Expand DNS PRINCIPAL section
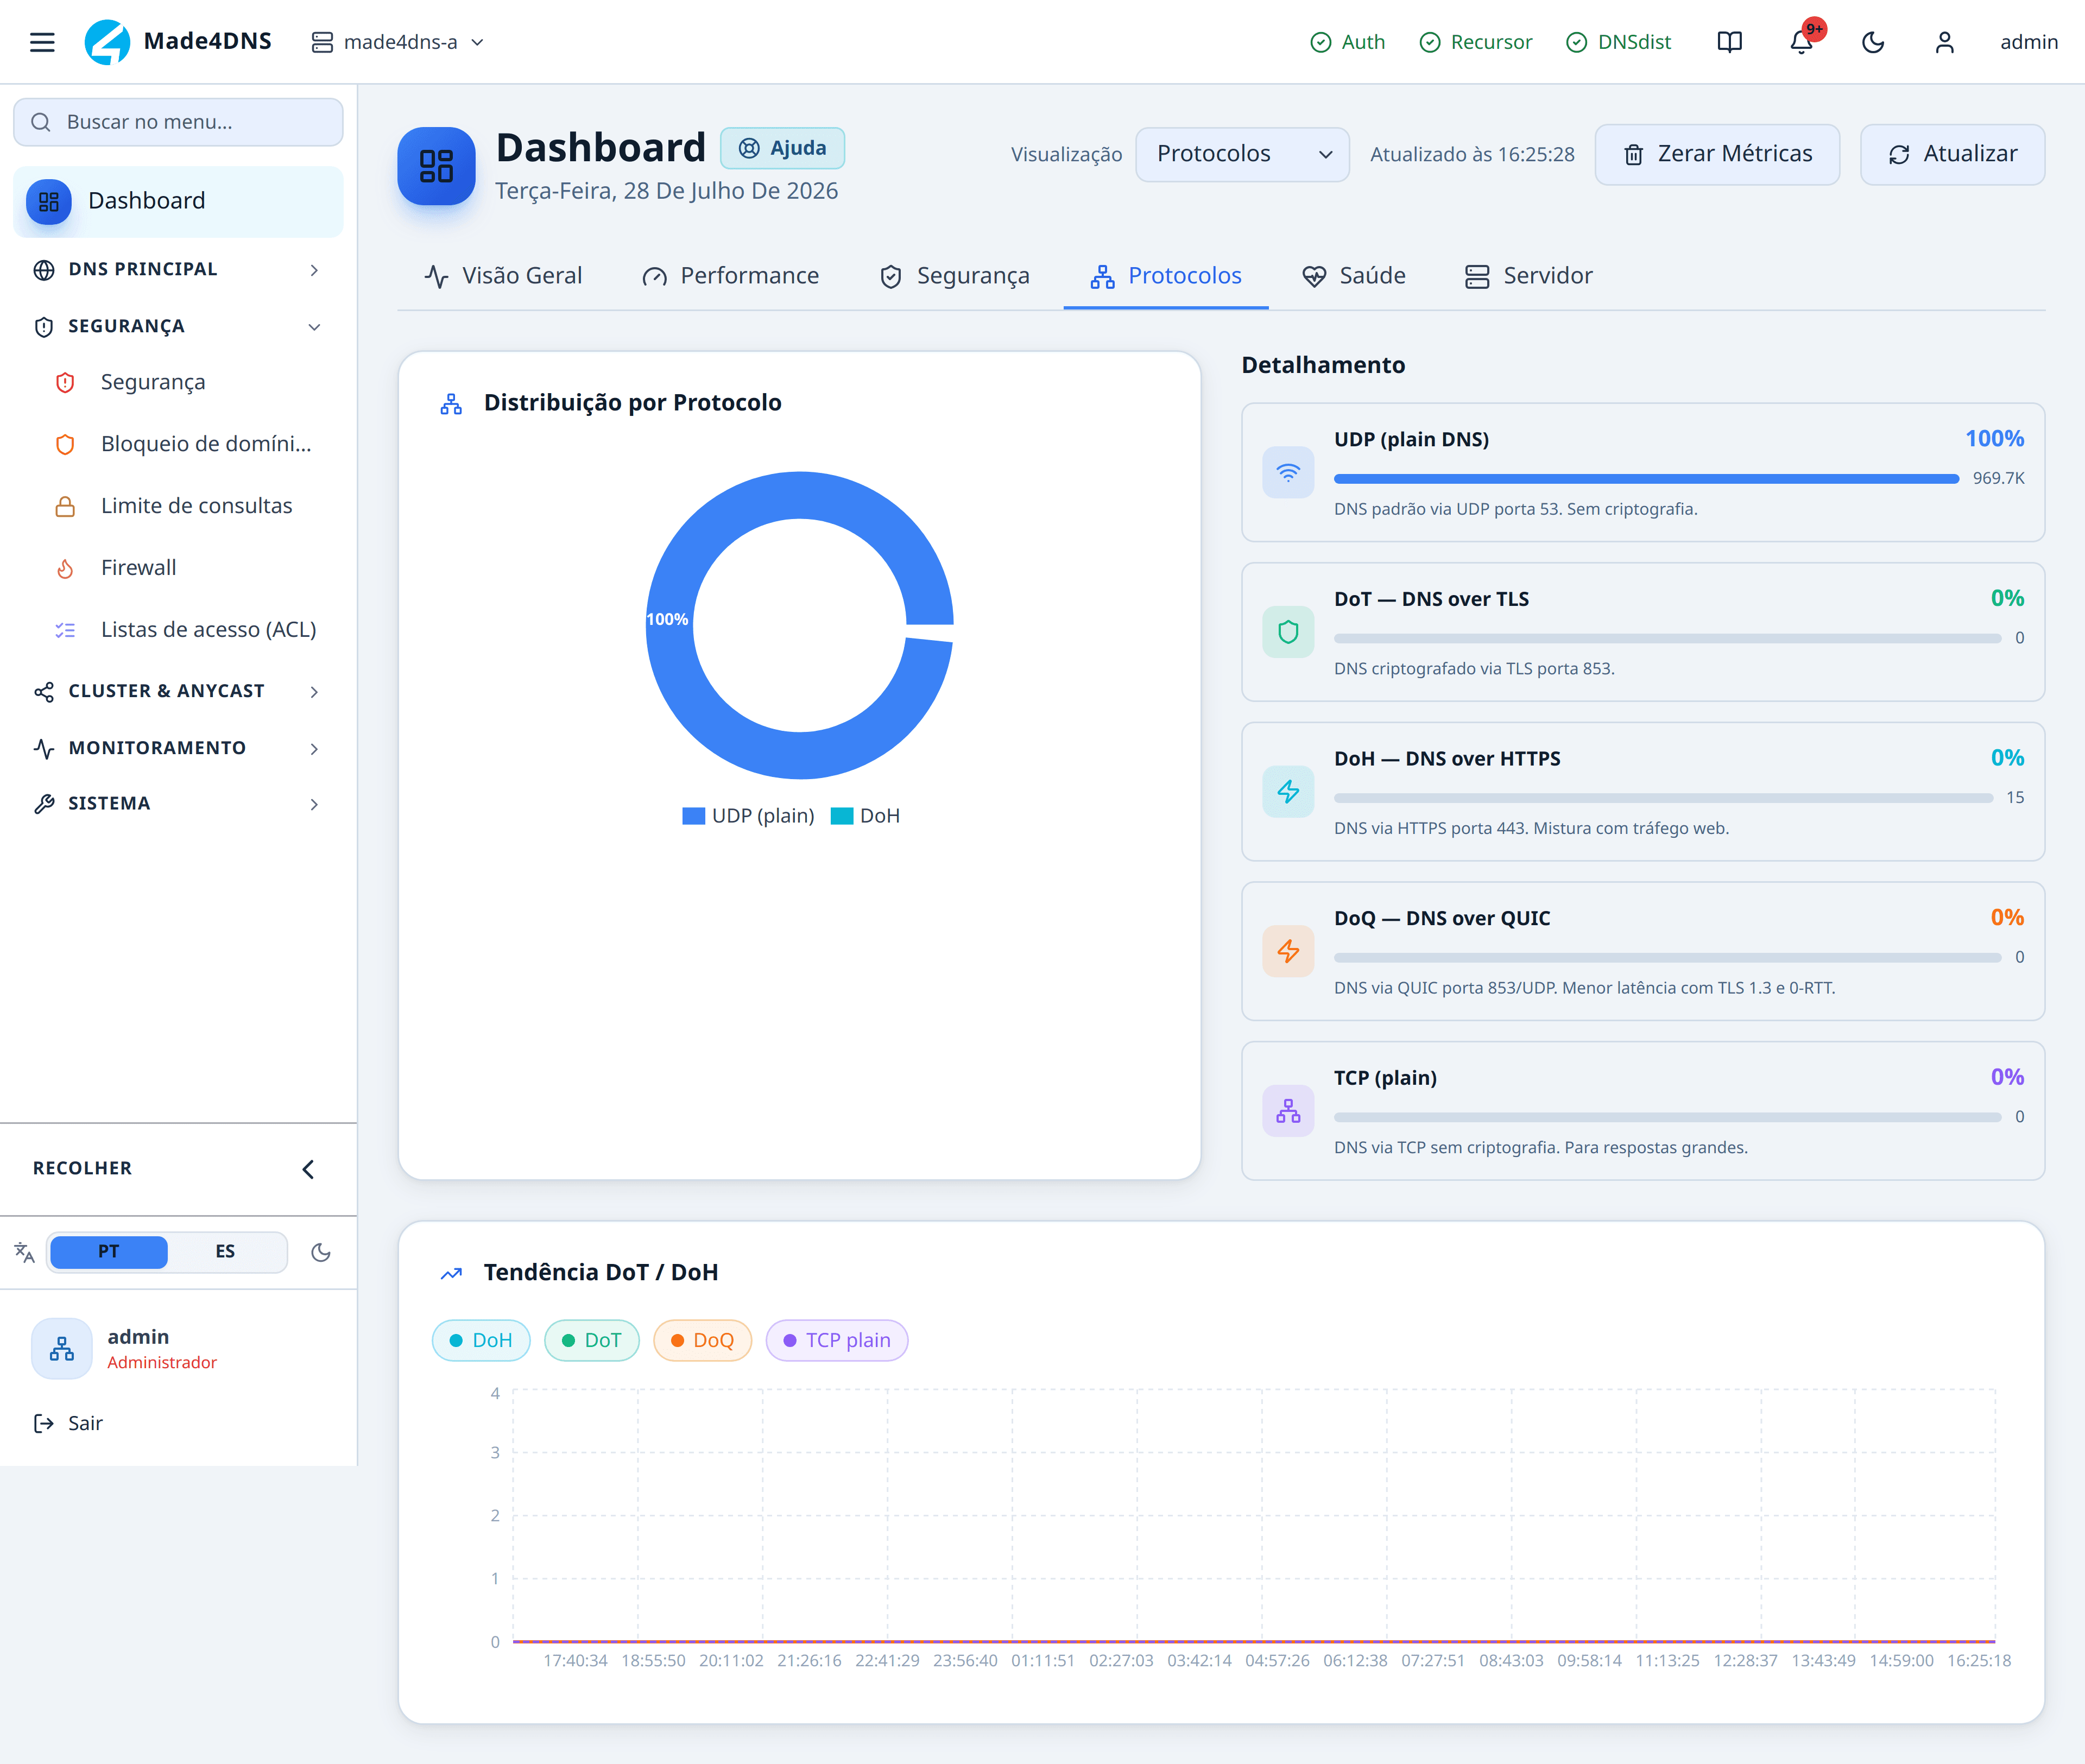Image resolution: width=2085 pixels, height=1764 pixels. [178, 270]
